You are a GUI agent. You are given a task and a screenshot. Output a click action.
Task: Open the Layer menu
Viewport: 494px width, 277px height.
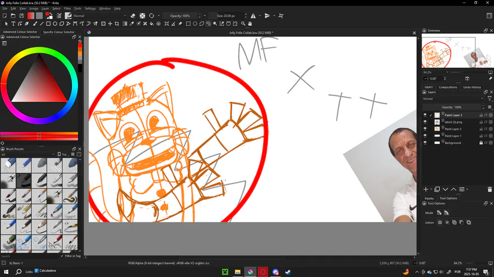46,8
